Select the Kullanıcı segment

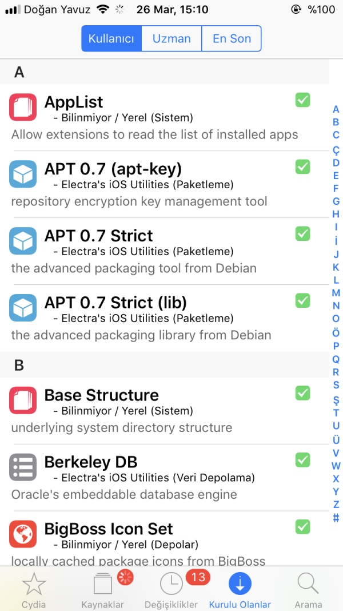pos(111,39)
